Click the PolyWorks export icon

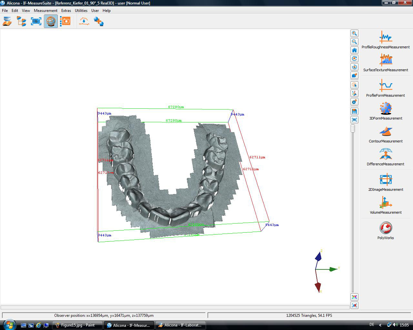[386, 228]
